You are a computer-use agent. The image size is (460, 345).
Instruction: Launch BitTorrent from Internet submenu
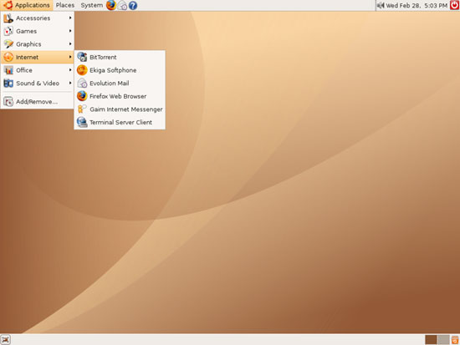coord(120,57)
